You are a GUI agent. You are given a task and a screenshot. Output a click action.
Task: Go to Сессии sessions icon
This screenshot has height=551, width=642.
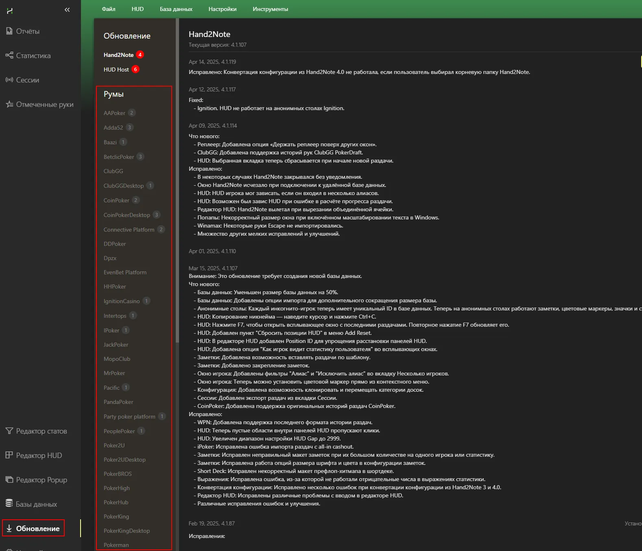[x=9, y=80]
